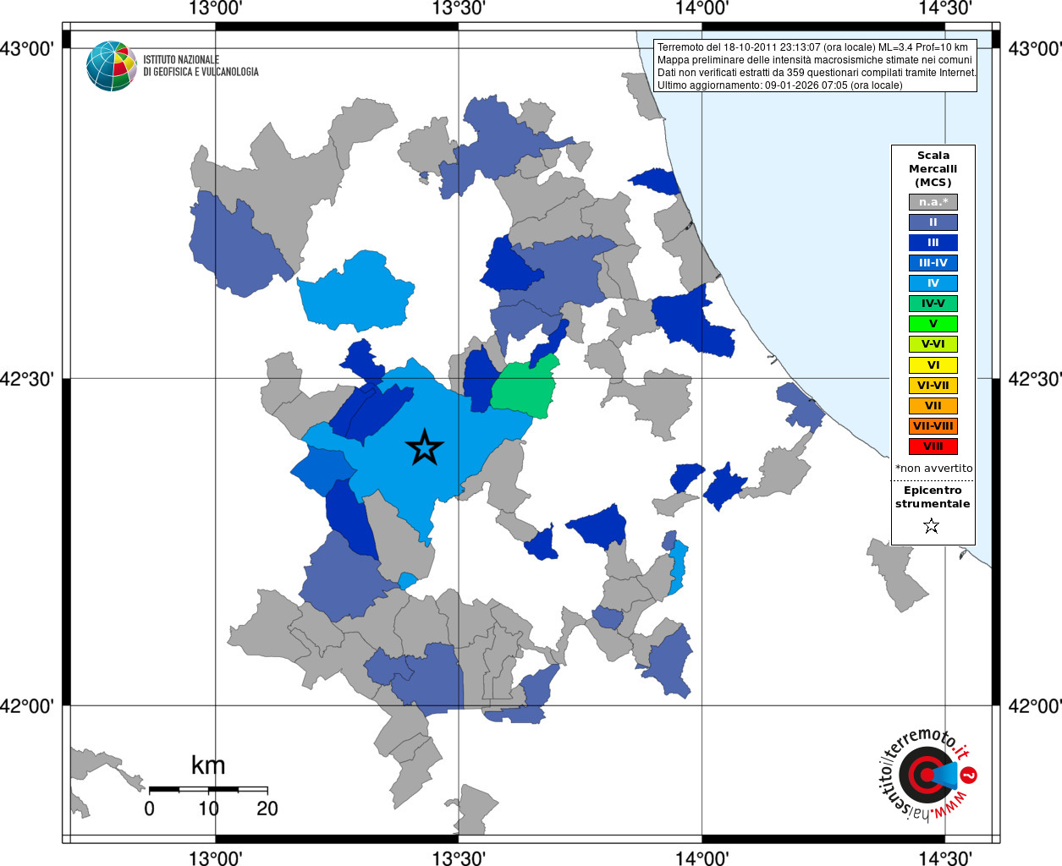Click 'Epicentro strumentale' legend label
The width and height of the screenshot is (1062, 866).
tap(933, 497)
